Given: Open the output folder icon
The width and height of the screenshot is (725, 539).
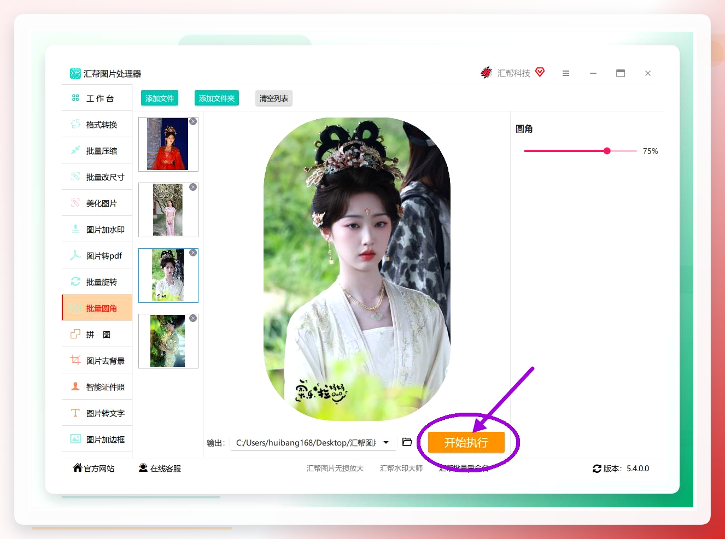Looking at the screenshot, I should coord(407,442).
